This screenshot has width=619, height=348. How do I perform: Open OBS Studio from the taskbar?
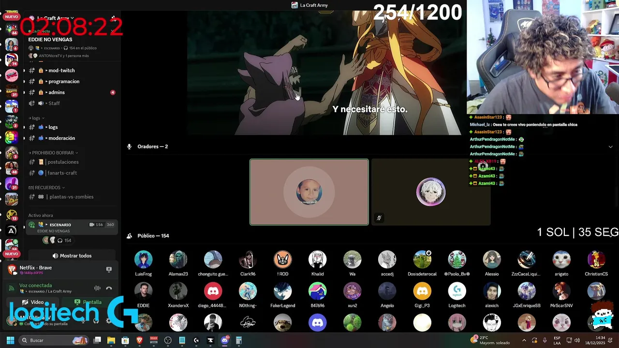[x=168, y=340]
